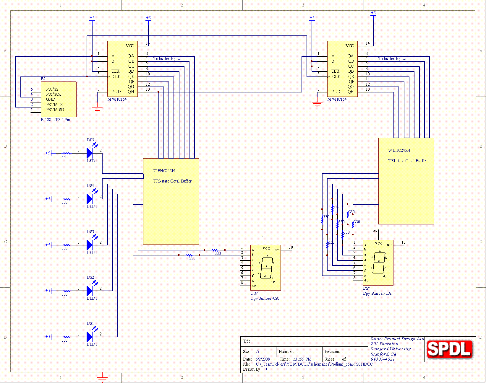Click the DS3 LED symbol
486x383 pixels.
tap(90, 245)
